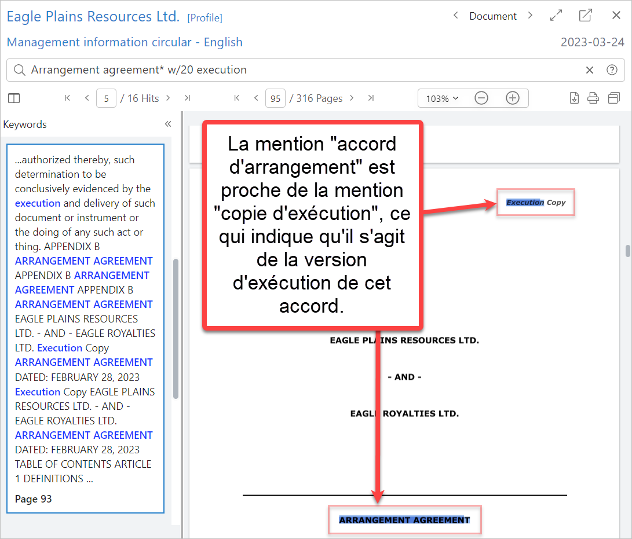Jump to last hit
The height and width of the screenshot is (539, 632).
point(188,98)
